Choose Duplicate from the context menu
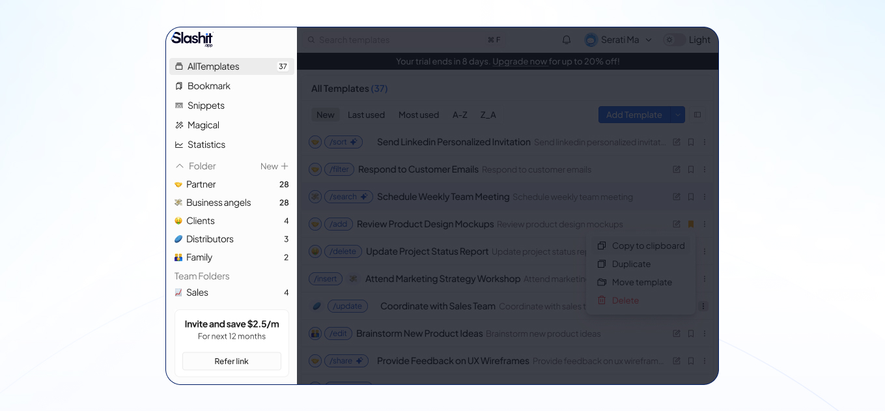885x411 pixels. (641, 264)
